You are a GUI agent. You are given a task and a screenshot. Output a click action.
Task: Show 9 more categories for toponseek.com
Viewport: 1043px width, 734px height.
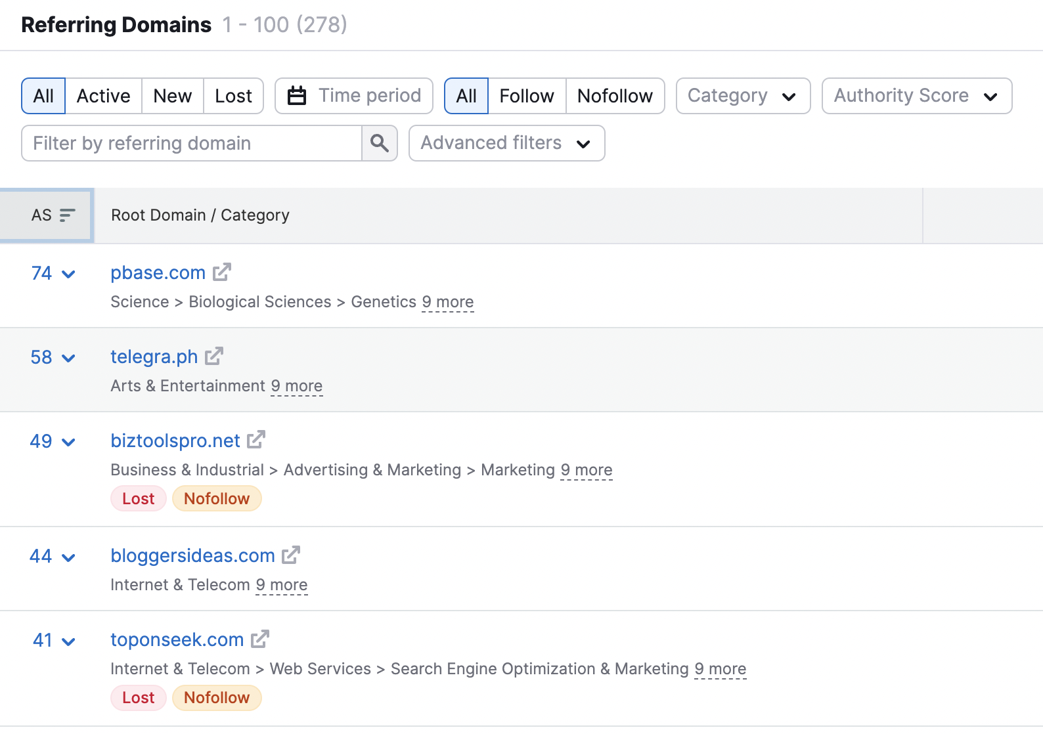(x=721, y=669)
